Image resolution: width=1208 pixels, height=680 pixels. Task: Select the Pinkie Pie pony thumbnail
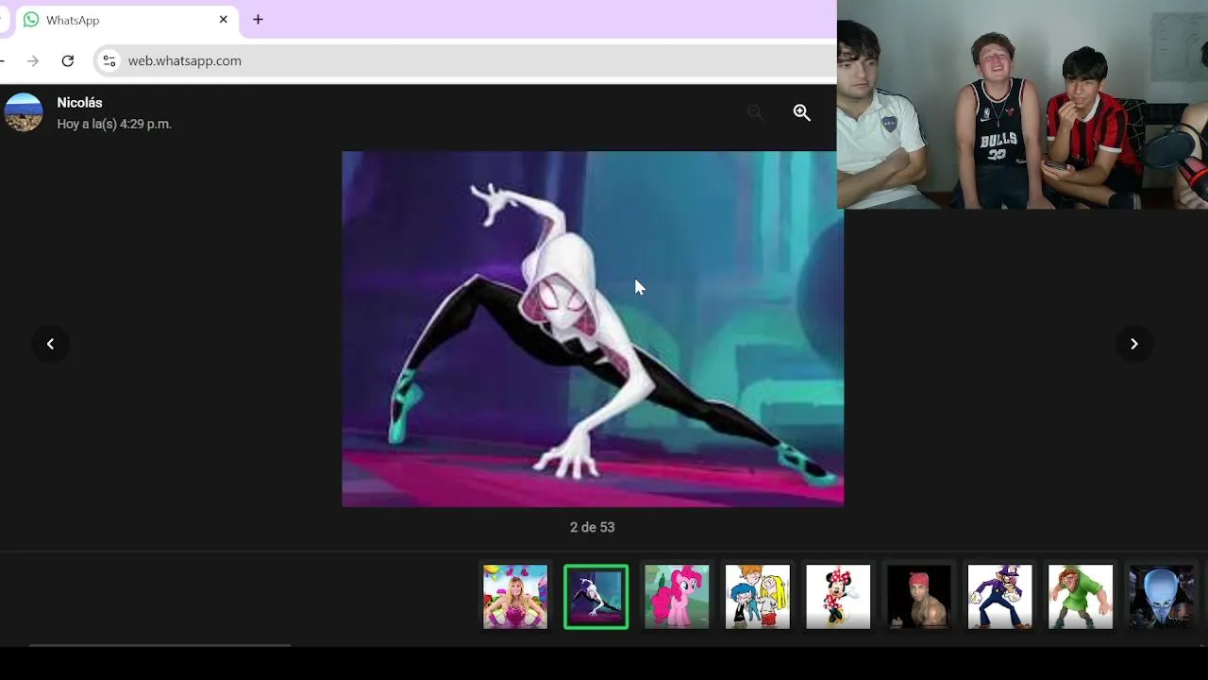(x=677, y=597)
